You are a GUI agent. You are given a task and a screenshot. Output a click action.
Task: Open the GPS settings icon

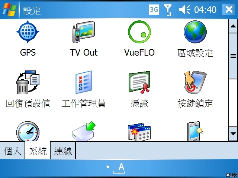point(28,32)
